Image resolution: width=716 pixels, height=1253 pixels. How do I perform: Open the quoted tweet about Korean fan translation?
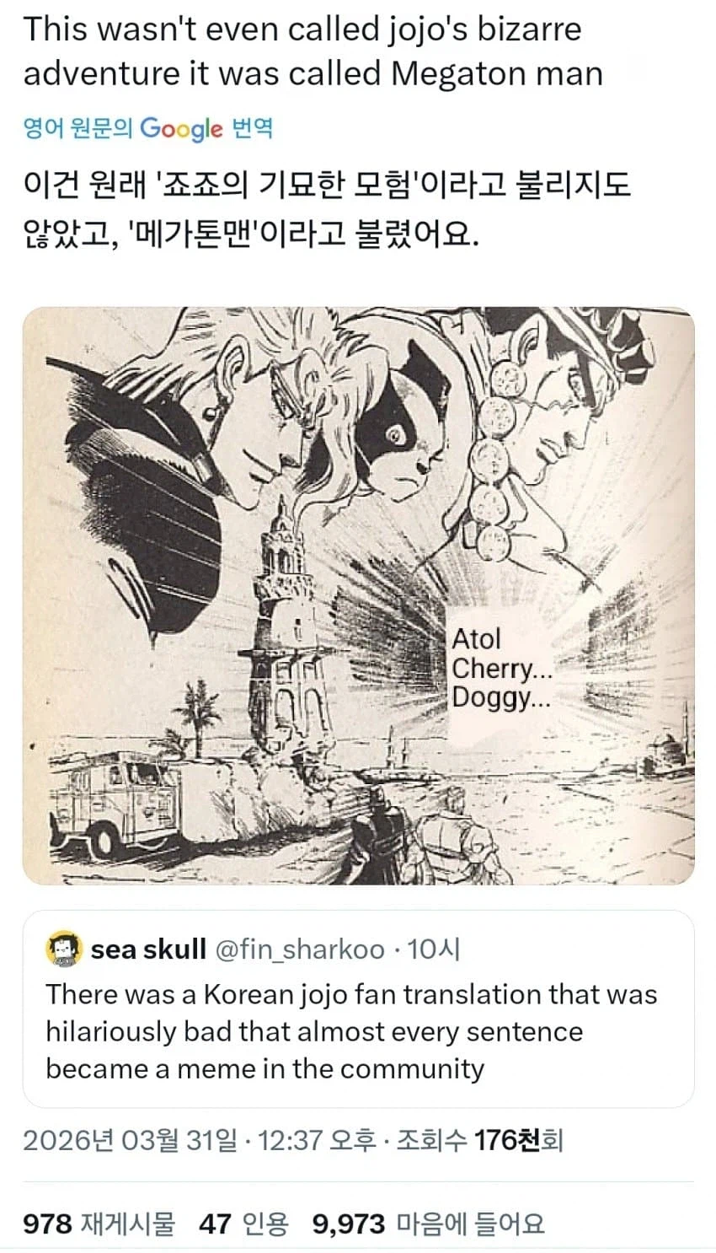point(358,1008)
